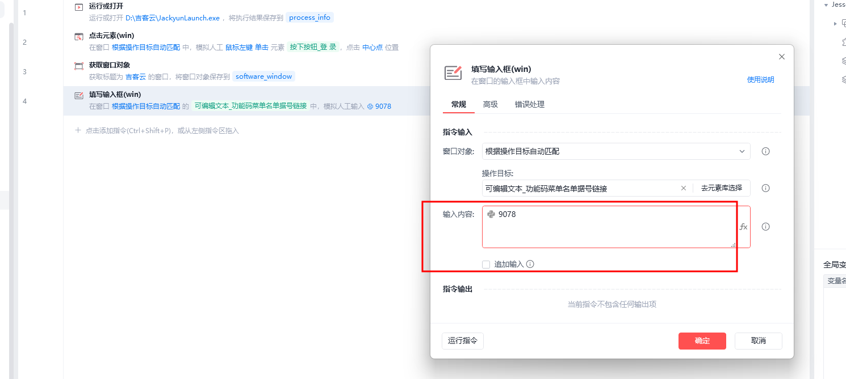This screenshot has width=846, height=379.
Task: Close the 填写输入框(win) dialog
Action: pos(782,57)
